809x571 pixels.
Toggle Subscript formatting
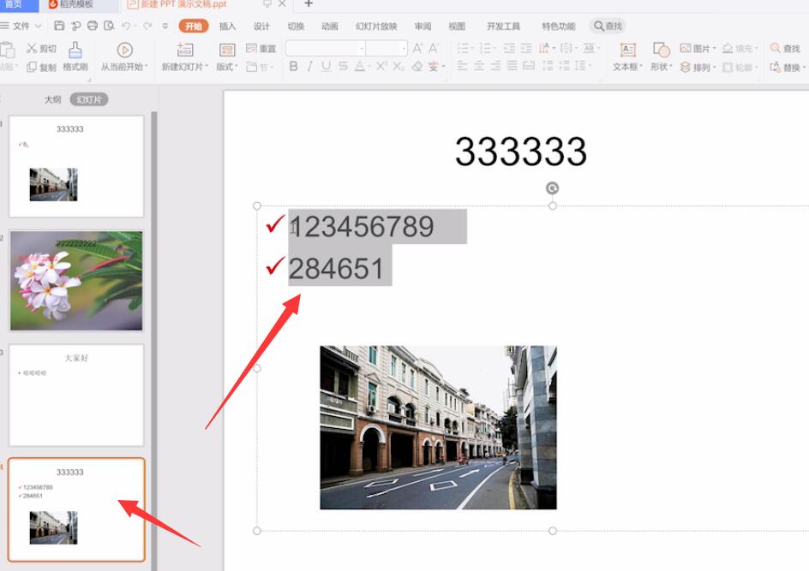399,66
